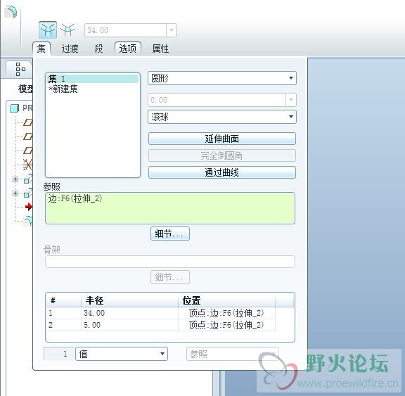Expand the first collapsed feature in tree
The image size is (405, 396).
coord(15,179)
